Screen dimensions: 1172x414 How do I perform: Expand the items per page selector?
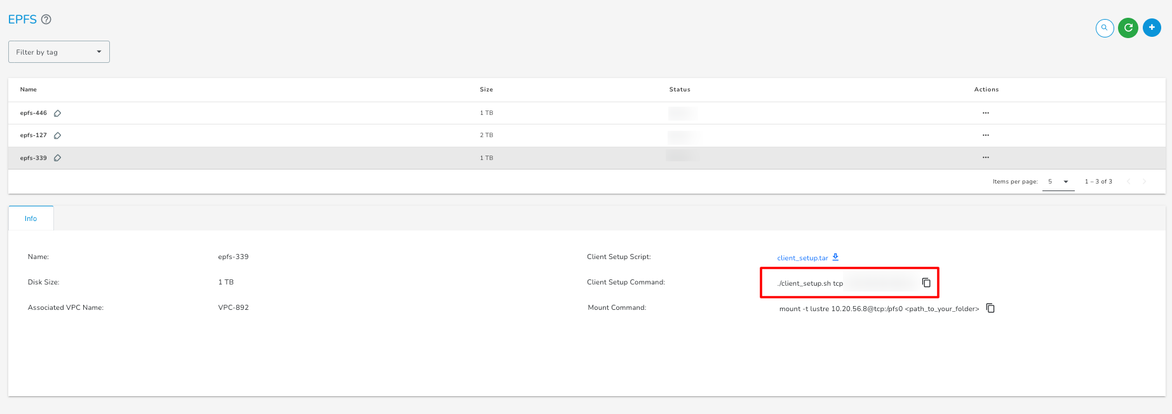1058,182
